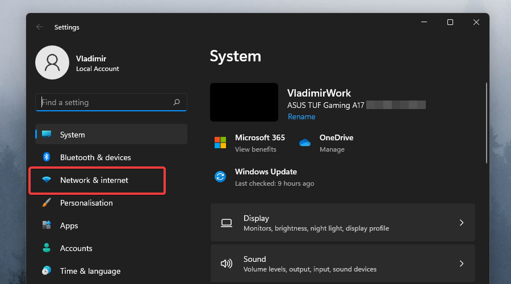Click the Microsoft 365 logo icon

pos(220,143)
